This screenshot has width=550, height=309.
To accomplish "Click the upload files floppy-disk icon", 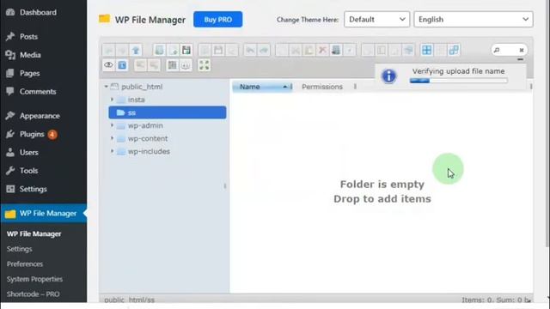I will coord(186,50).
